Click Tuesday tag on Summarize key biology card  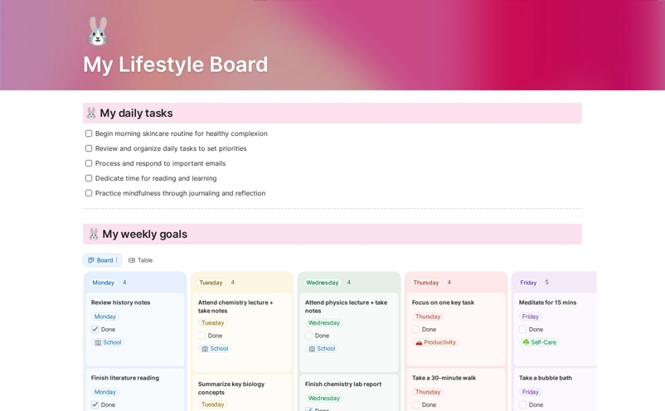point(212,404)
